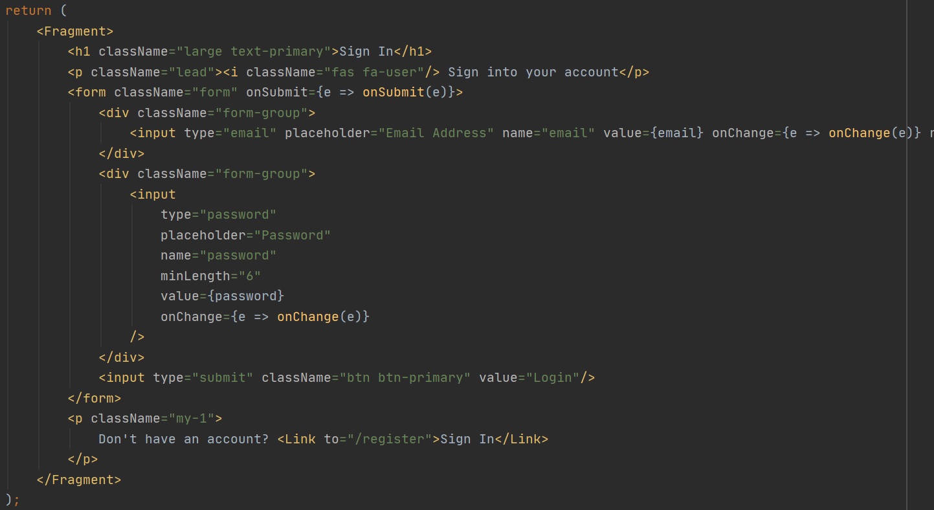Click the closing form tag

point(95,398)
